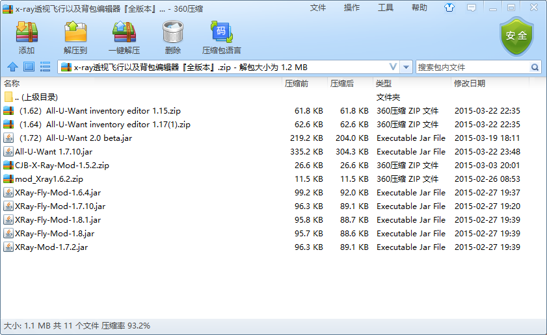Screen dimensions: 547x335
Task: Open the 文件 menu
Action: [318, 8]
